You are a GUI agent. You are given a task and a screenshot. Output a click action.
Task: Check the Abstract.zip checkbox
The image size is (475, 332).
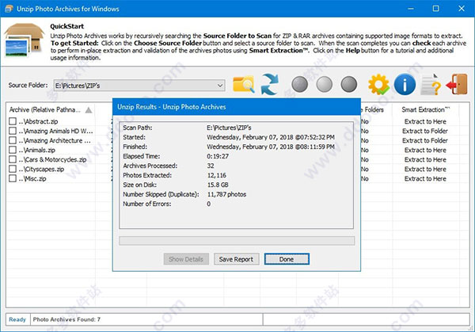[x=13, y=121]
